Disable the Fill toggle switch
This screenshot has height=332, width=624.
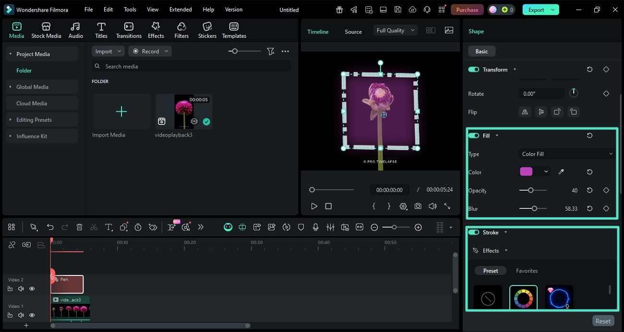(474, 136)
